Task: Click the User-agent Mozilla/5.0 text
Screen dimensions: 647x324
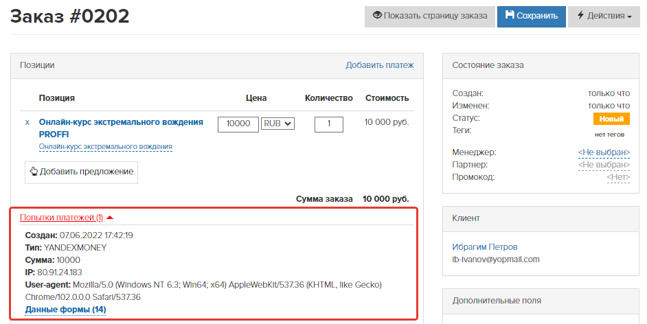Action: pos(203,291)
